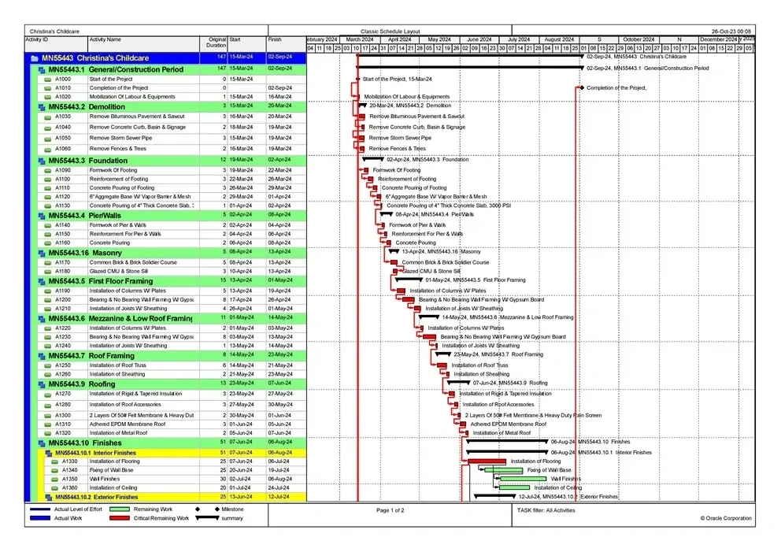
Task: Click the A1280 Installation of Roof Accessories name
Action: tap(125, 405)
